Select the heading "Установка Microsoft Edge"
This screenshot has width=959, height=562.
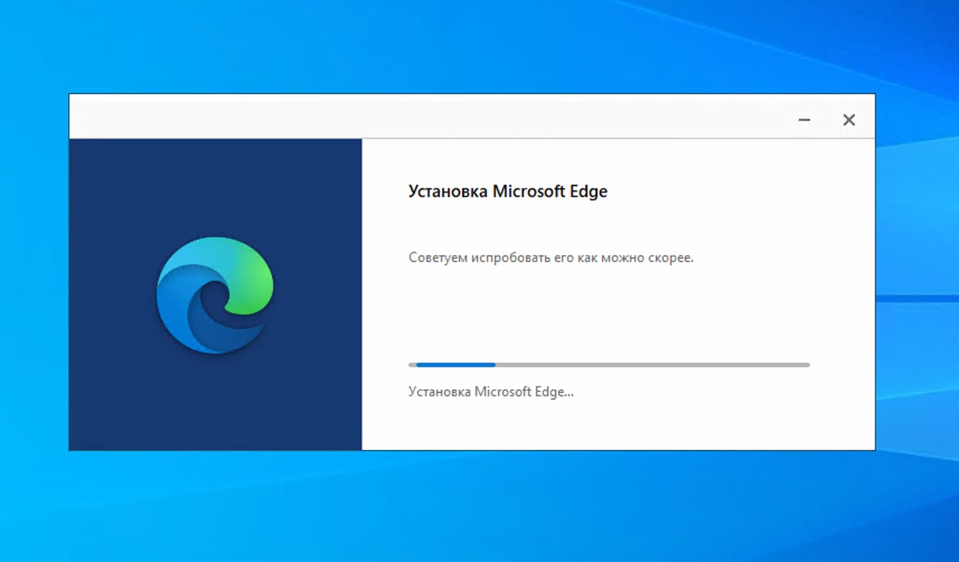pos(508,191)
